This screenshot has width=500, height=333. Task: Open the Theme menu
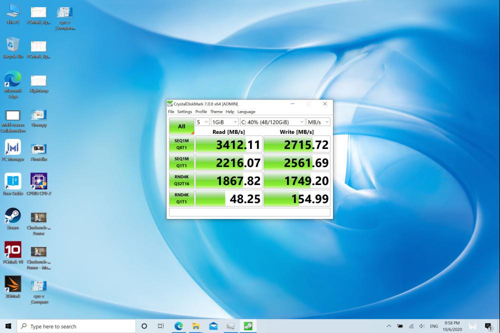[216, 111]
